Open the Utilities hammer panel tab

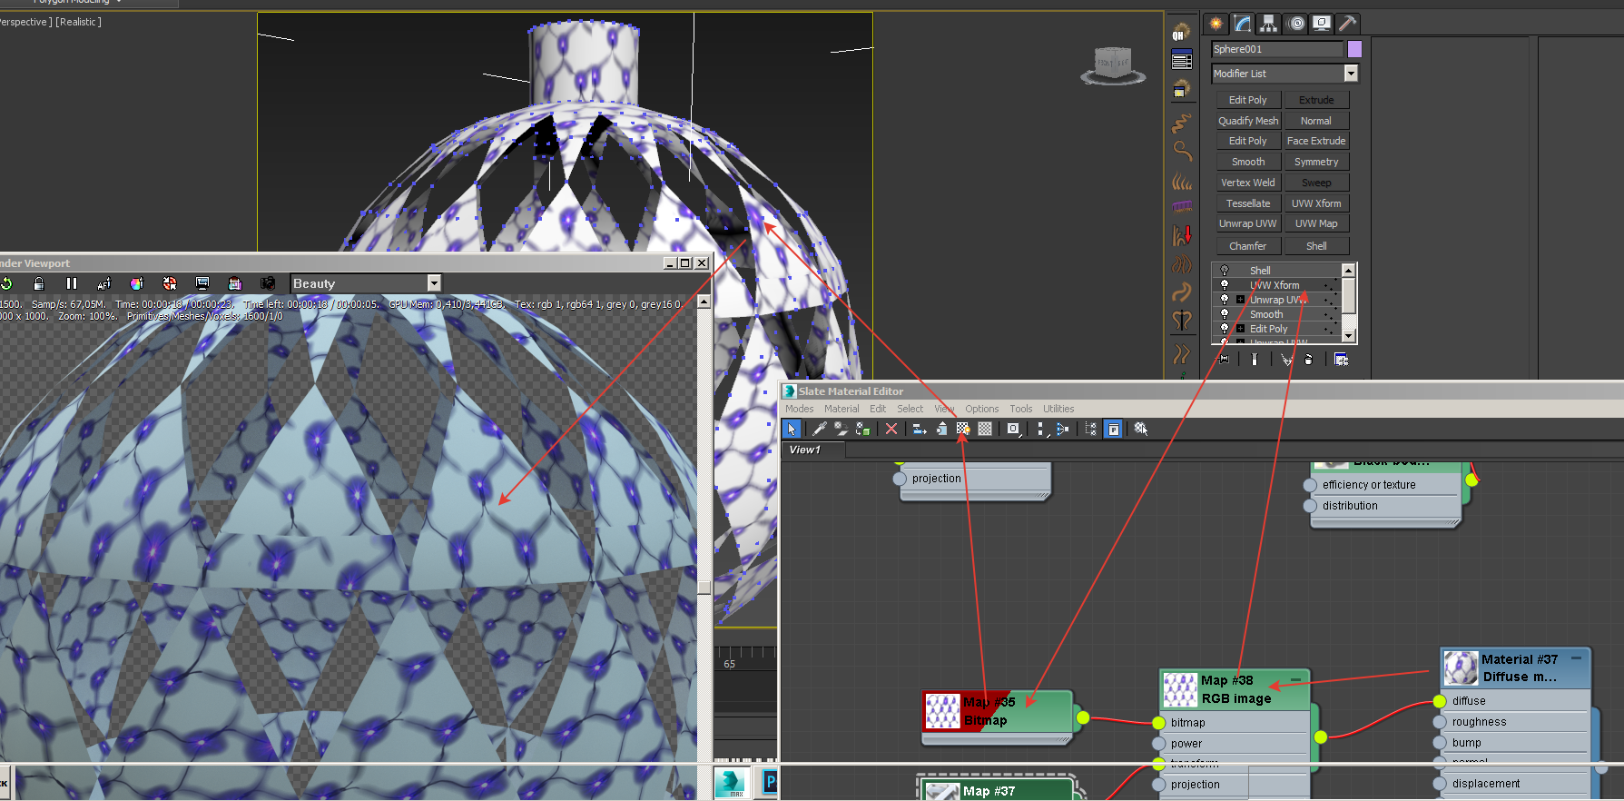tap(1348, 24)
